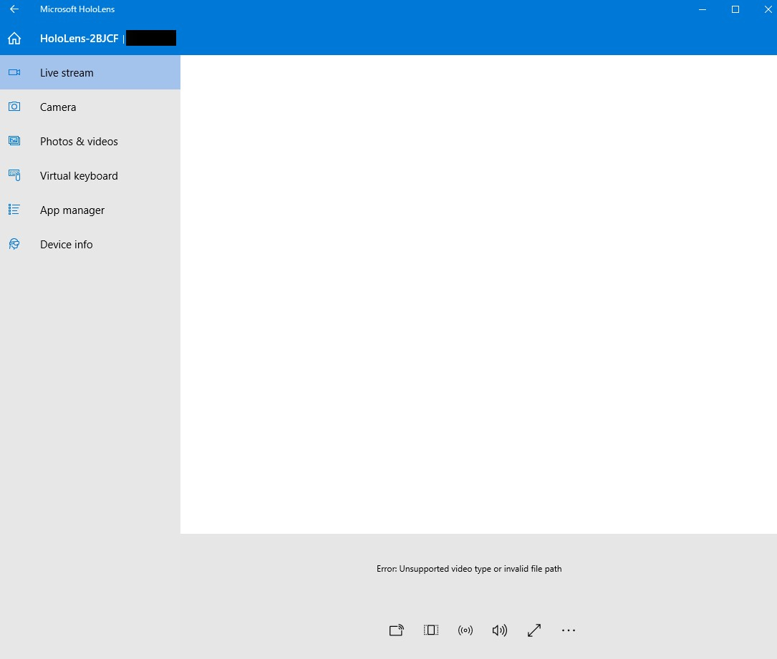This screenshot has width=777, height=659.
Task: Go back using the back arrow
Action: [14, 9]
